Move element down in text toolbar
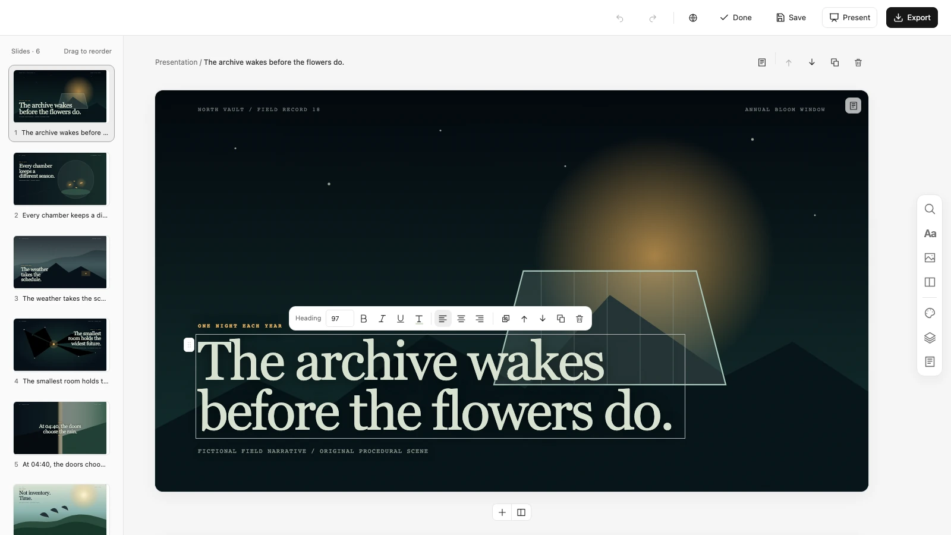 [x=543, y=319]
